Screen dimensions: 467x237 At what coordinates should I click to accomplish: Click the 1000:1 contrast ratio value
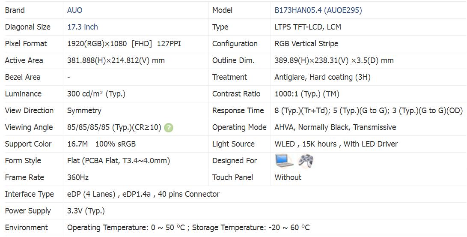307,94
